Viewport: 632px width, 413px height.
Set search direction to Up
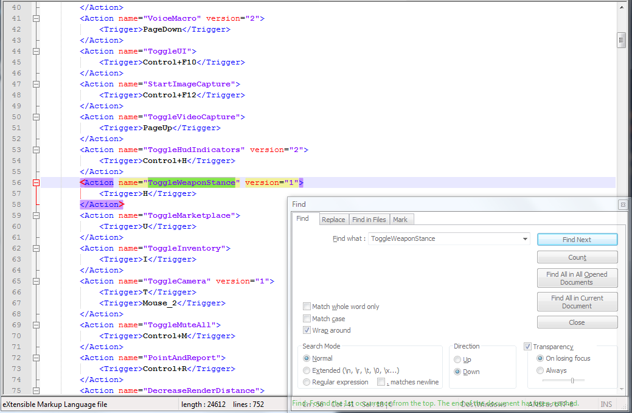tap(457, 359)
